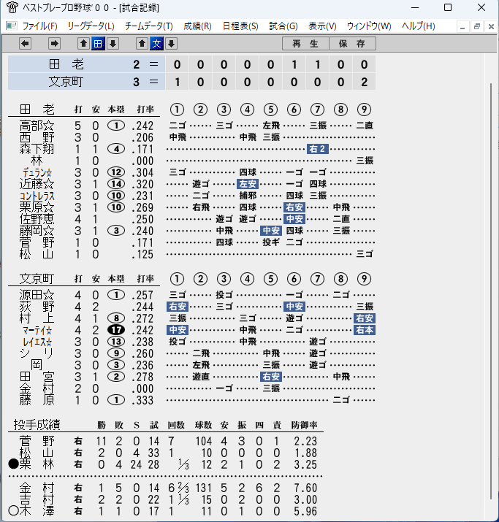The width and height of the screenshot is (499, 522).
Task: Click 田老 sixth inning score 1
Action: tap(294, 64)
